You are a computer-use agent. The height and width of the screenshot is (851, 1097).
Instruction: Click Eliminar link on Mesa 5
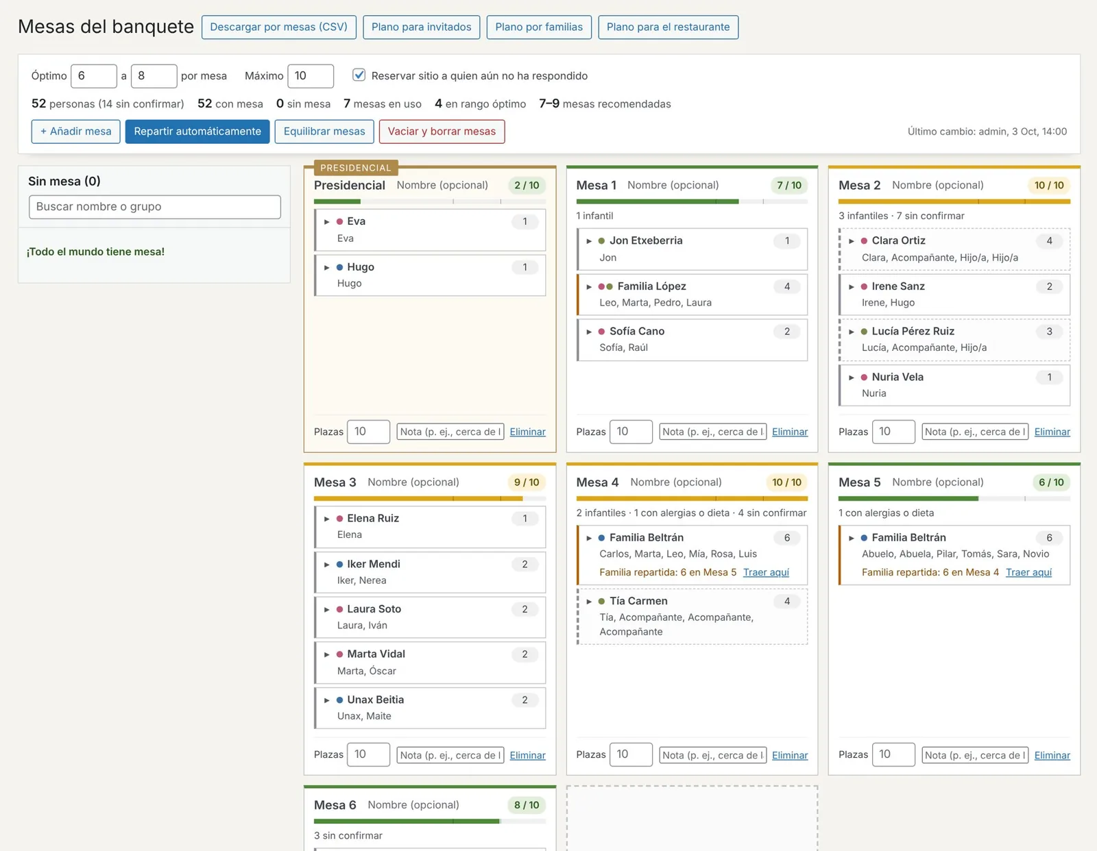pos(1052,755)
